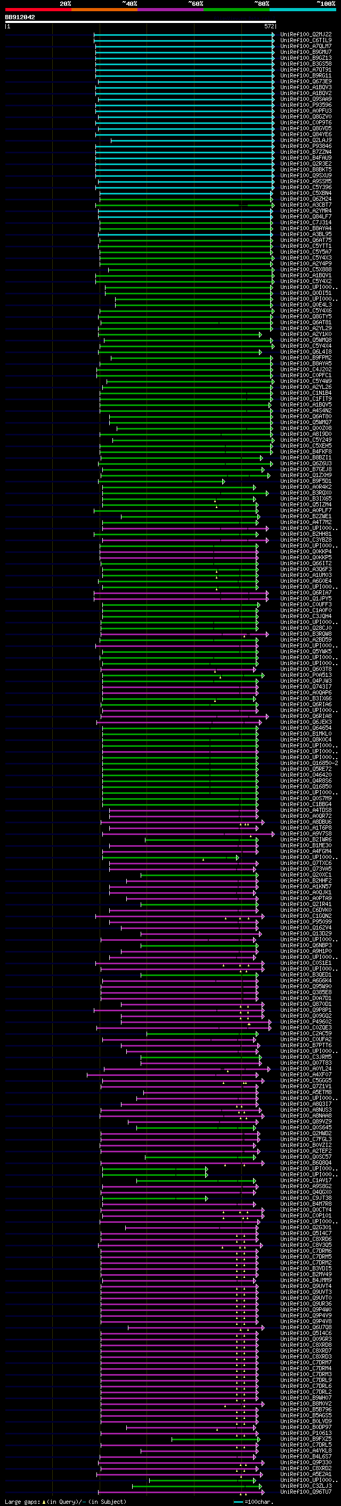341x1506 pixels.
Task: Click the white query sequence bar
Action: (x=141, y=21)
